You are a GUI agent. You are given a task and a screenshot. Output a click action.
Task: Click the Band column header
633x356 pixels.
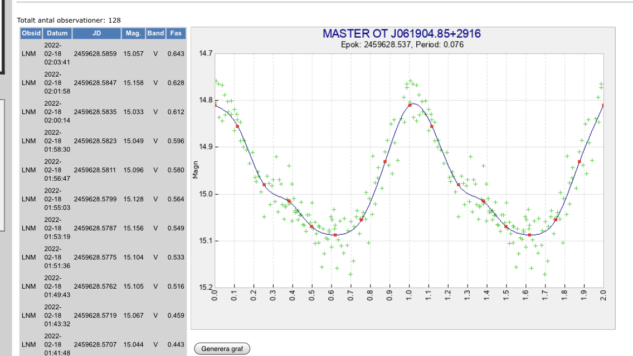click(x=155, y=33)
